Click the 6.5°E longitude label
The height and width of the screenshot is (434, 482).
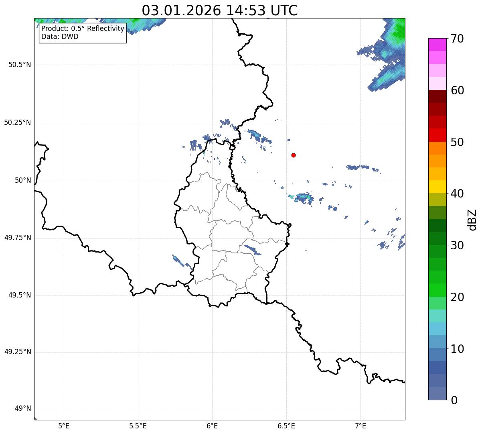click(x=286, y=426)
